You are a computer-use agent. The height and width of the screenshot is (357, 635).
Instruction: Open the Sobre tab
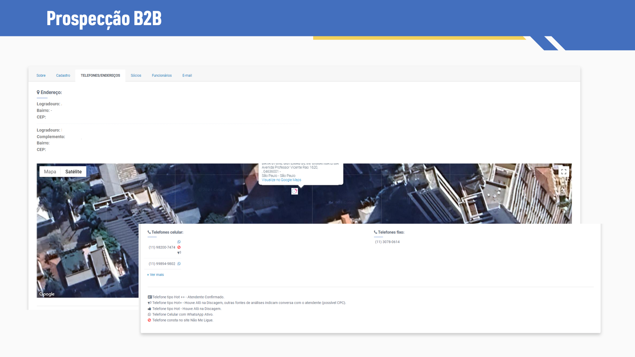pos(41,75)
